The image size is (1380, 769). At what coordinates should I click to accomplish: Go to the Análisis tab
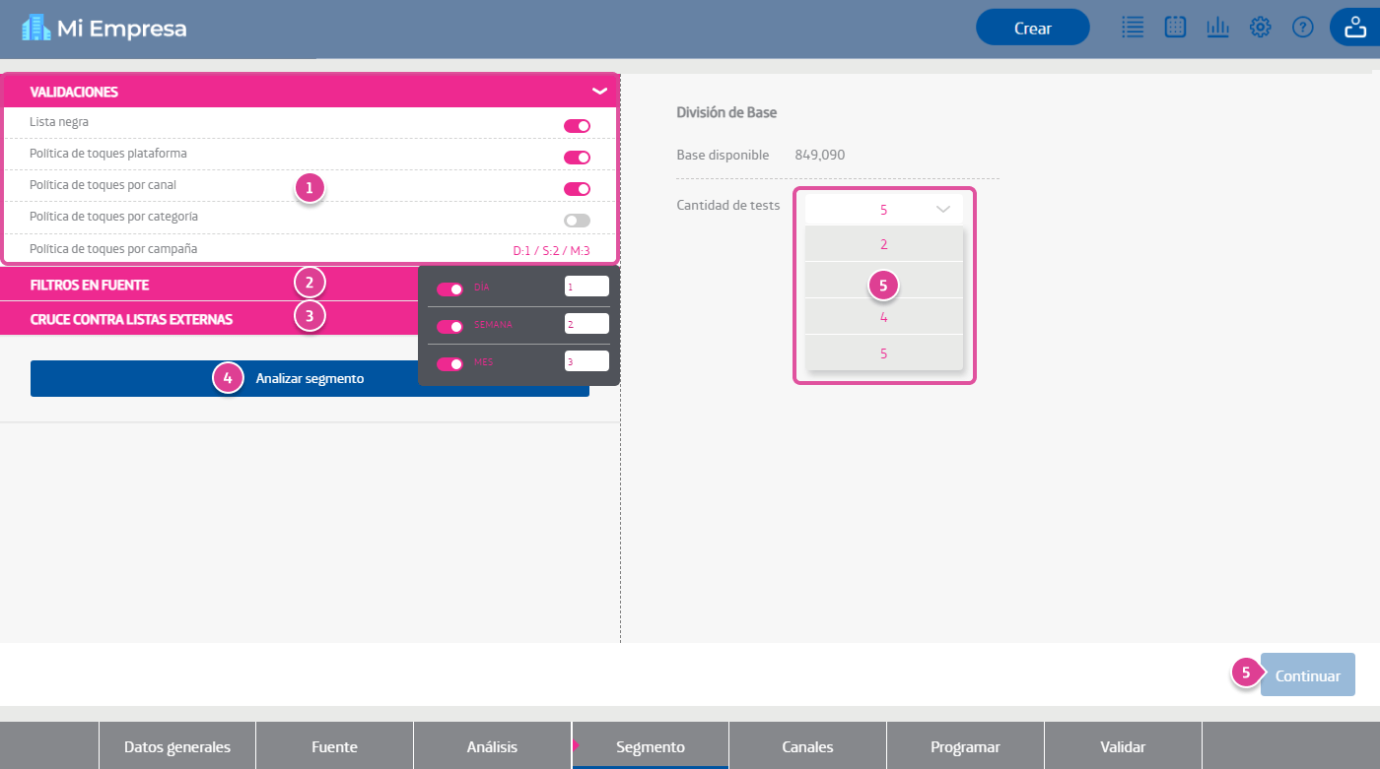coord(492,746)
